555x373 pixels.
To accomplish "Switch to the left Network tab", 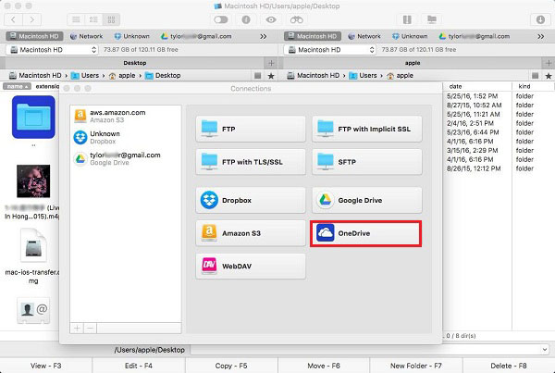I will [85, 35].
